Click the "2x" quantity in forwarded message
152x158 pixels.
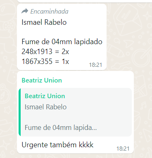65,52
